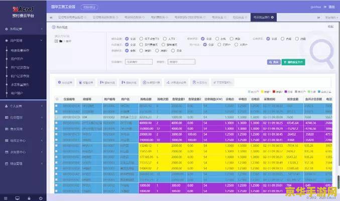
Task: Click the 水表中心 icon in the sidebar
Action: (7, 152)
